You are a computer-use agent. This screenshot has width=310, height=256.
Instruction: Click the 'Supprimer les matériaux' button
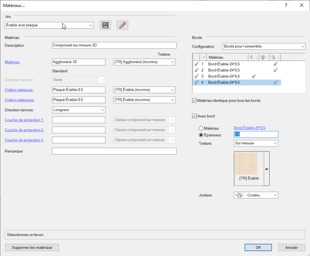coord(32,248)
